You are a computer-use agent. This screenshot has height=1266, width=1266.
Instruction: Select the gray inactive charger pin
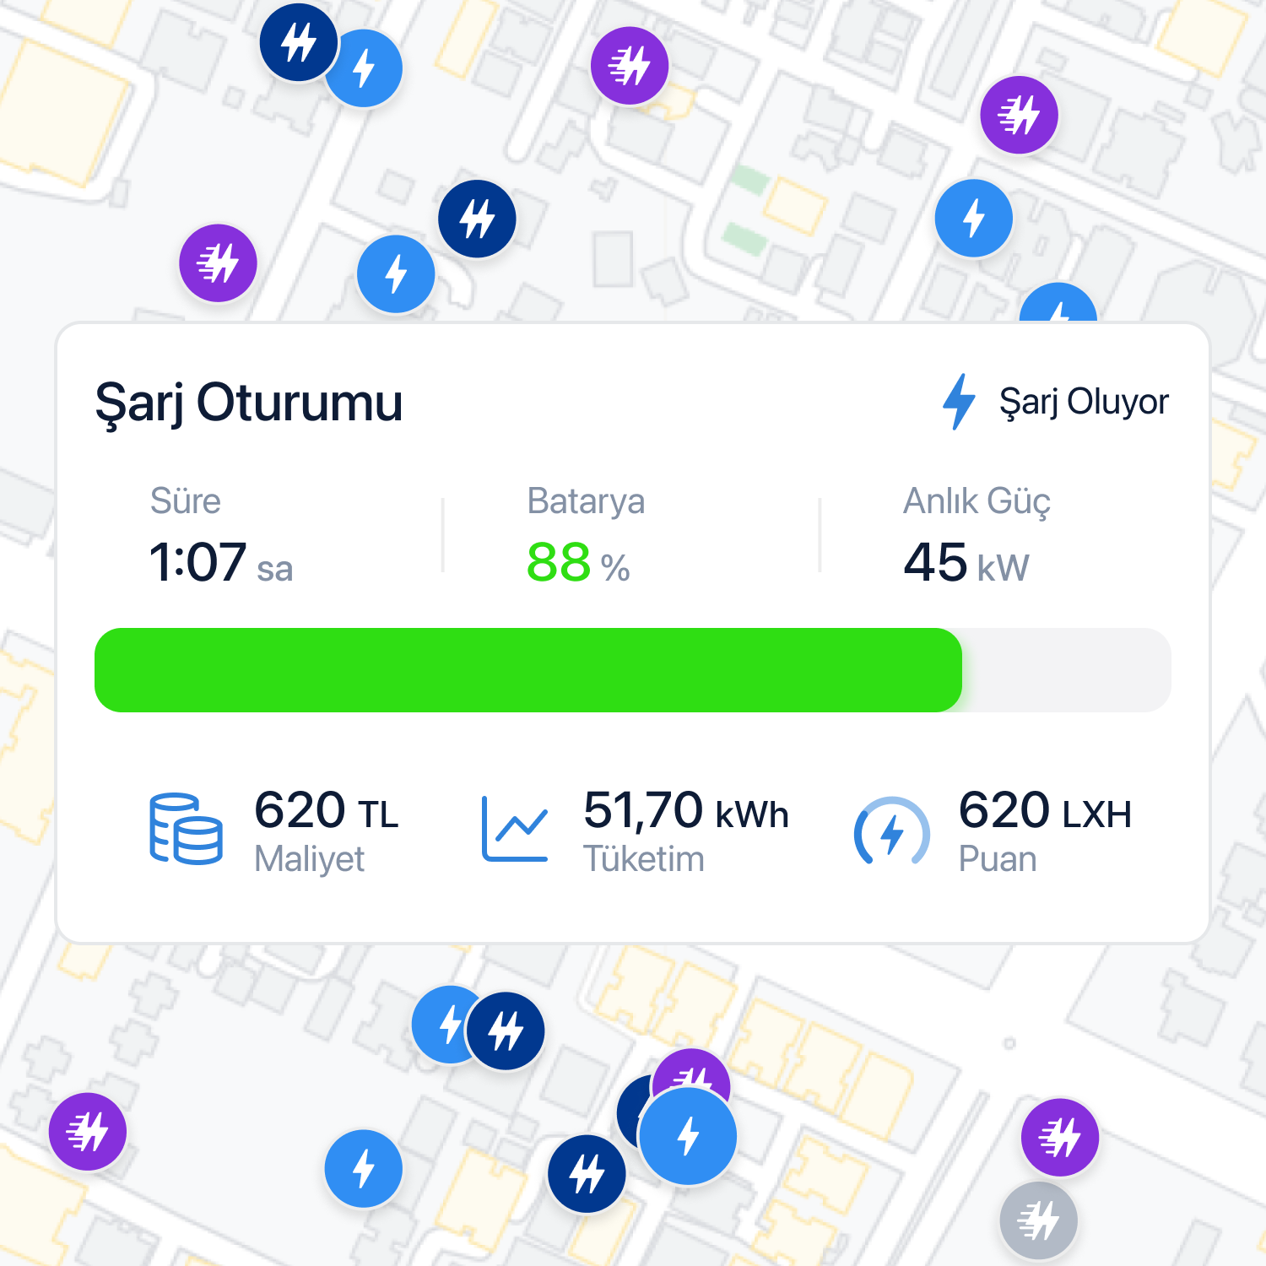point(1038,1220)
